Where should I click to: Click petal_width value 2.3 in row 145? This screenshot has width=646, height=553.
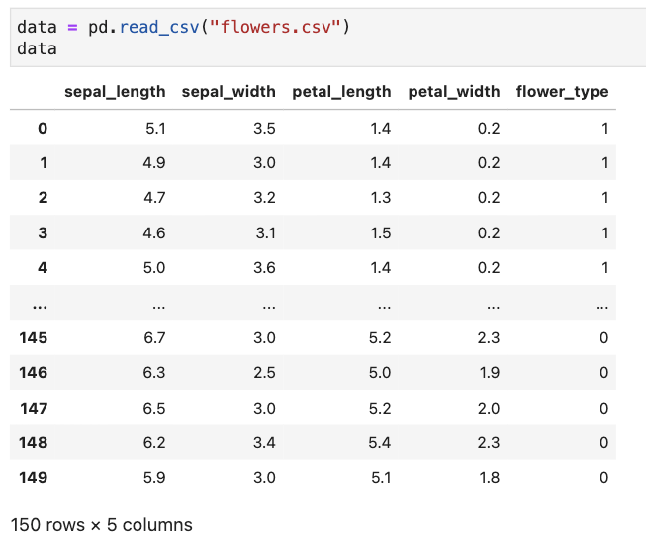click(489, 338)
